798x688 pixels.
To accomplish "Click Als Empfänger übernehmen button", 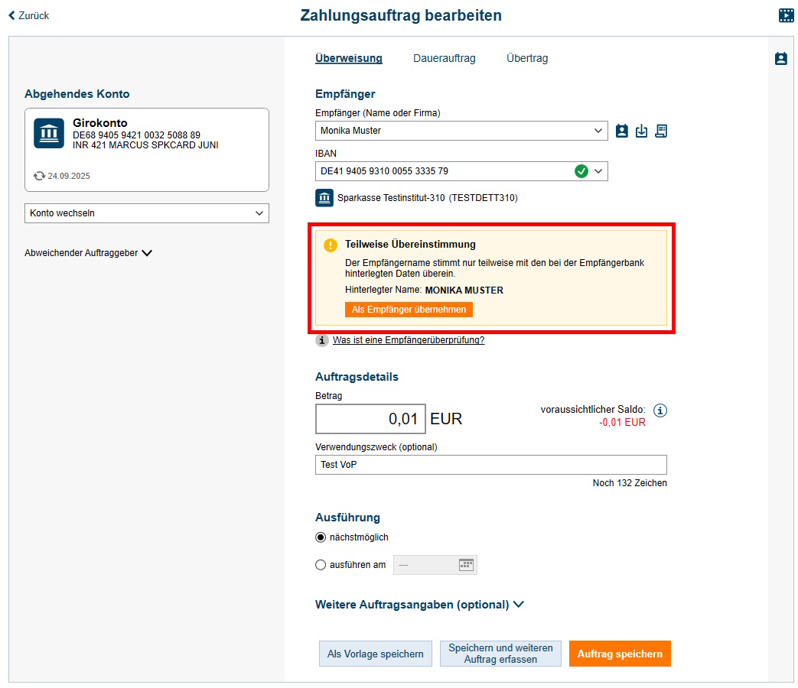I will [x=409, y=309].
